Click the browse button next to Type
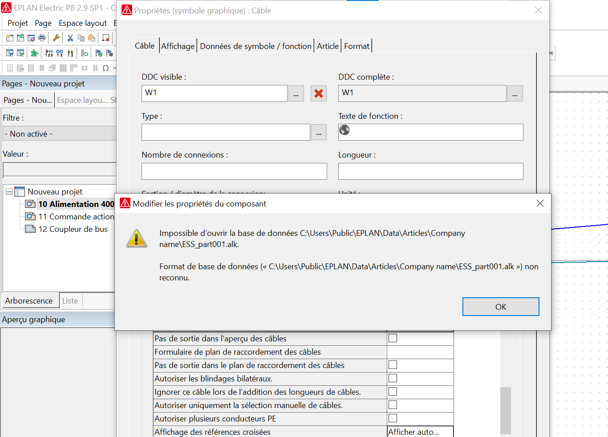The width and height of the screenshot is (608, 437). pyautogui.click(x=319, y=132)
